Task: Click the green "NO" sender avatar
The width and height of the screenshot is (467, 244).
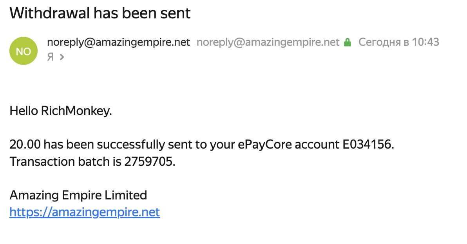Action: point(24,51)
